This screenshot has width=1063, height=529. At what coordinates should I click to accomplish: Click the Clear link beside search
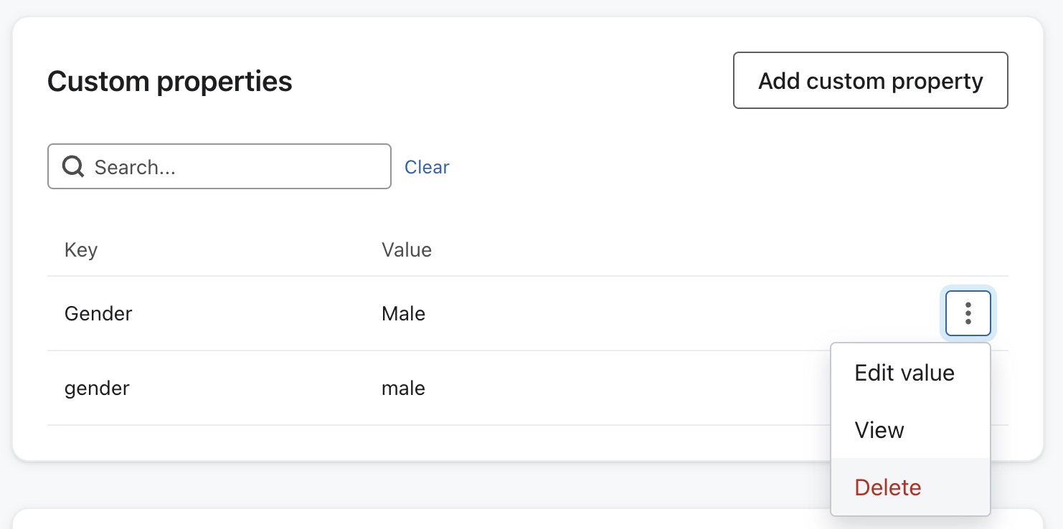pyautogui.click(x=427, y=167)
